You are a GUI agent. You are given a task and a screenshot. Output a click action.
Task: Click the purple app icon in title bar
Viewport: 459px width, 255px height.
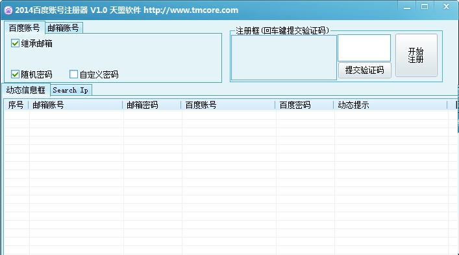point(8,10)
